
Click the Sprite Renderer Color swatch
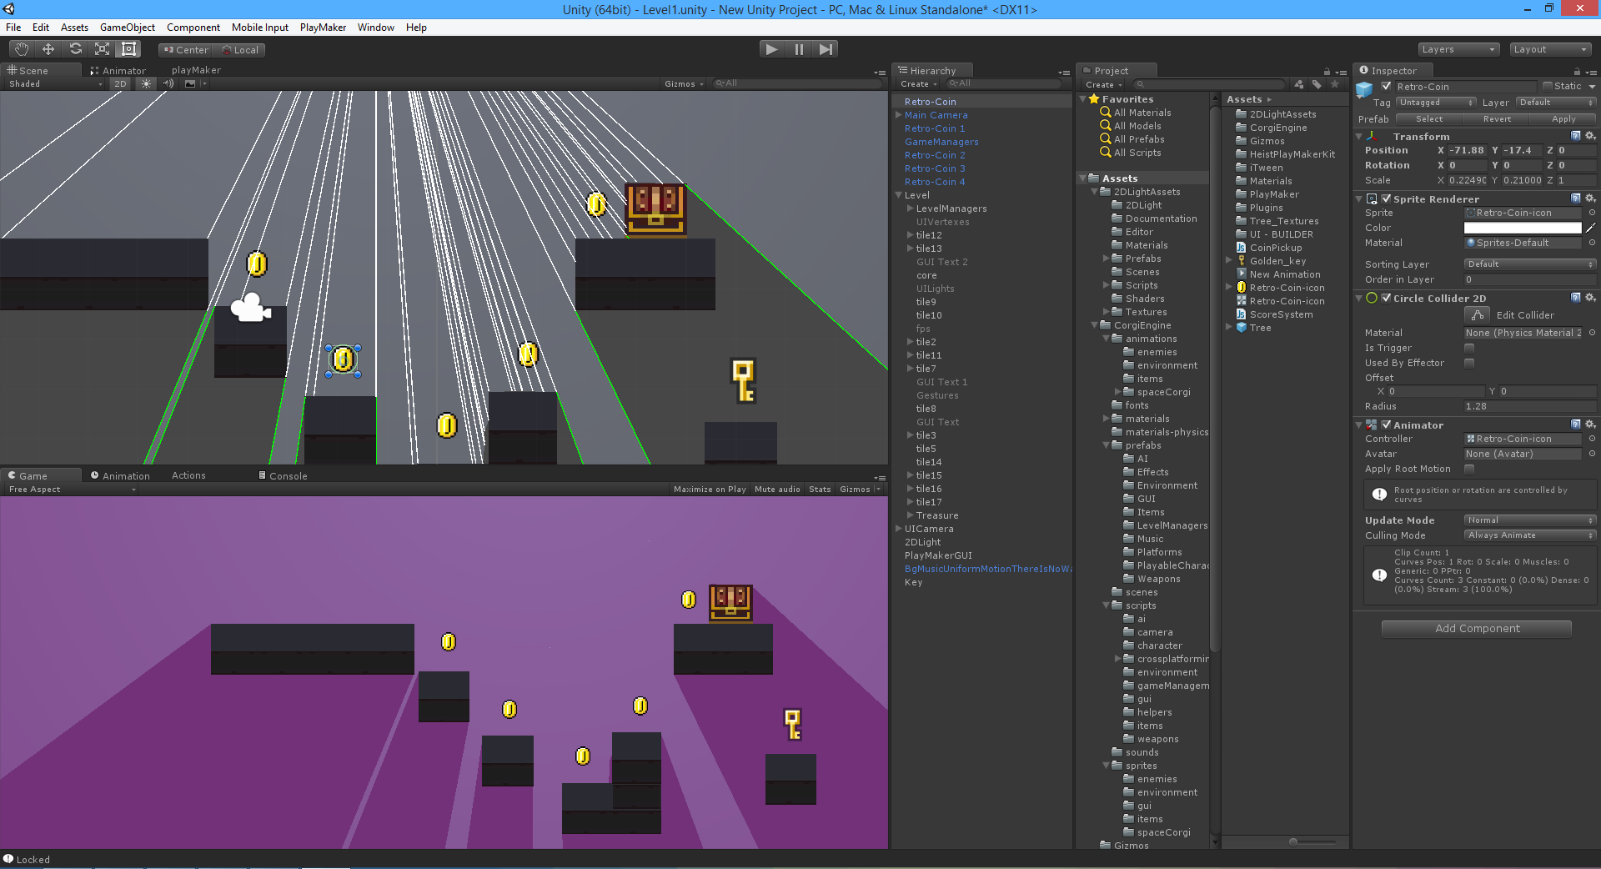click(1523, 228)
